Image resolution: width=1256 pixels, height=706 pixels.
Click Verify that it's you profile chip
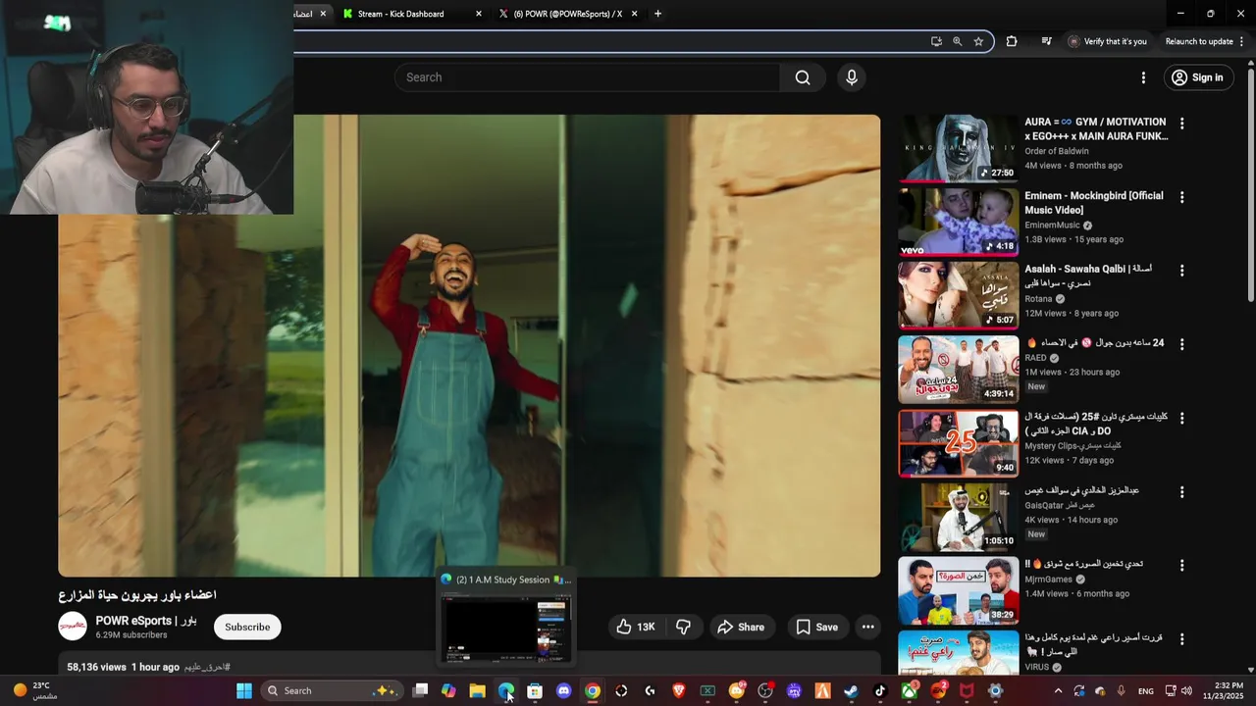(x=1107, y=41)
